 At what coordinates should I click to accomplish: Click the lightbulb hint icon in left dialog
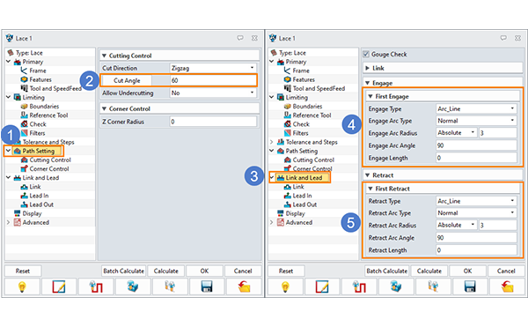point(22,286)
